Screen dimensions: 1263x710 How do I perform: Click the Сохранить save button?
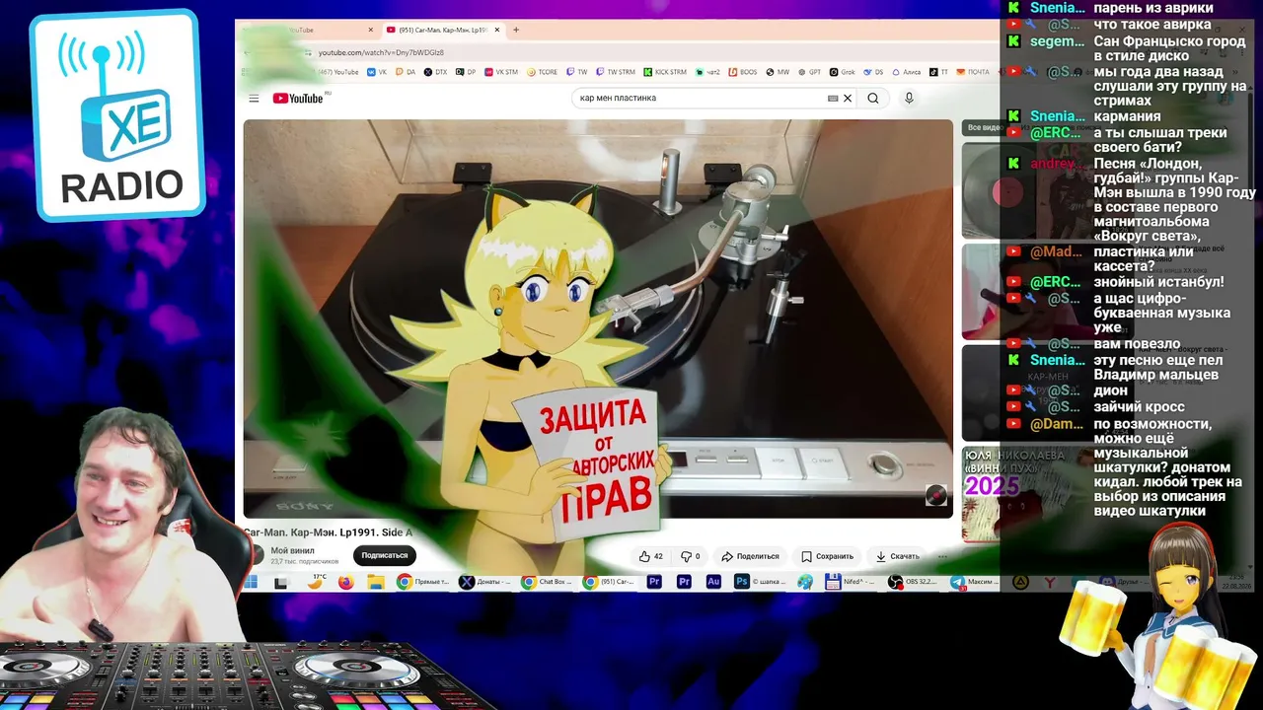[x=827, y=556]
